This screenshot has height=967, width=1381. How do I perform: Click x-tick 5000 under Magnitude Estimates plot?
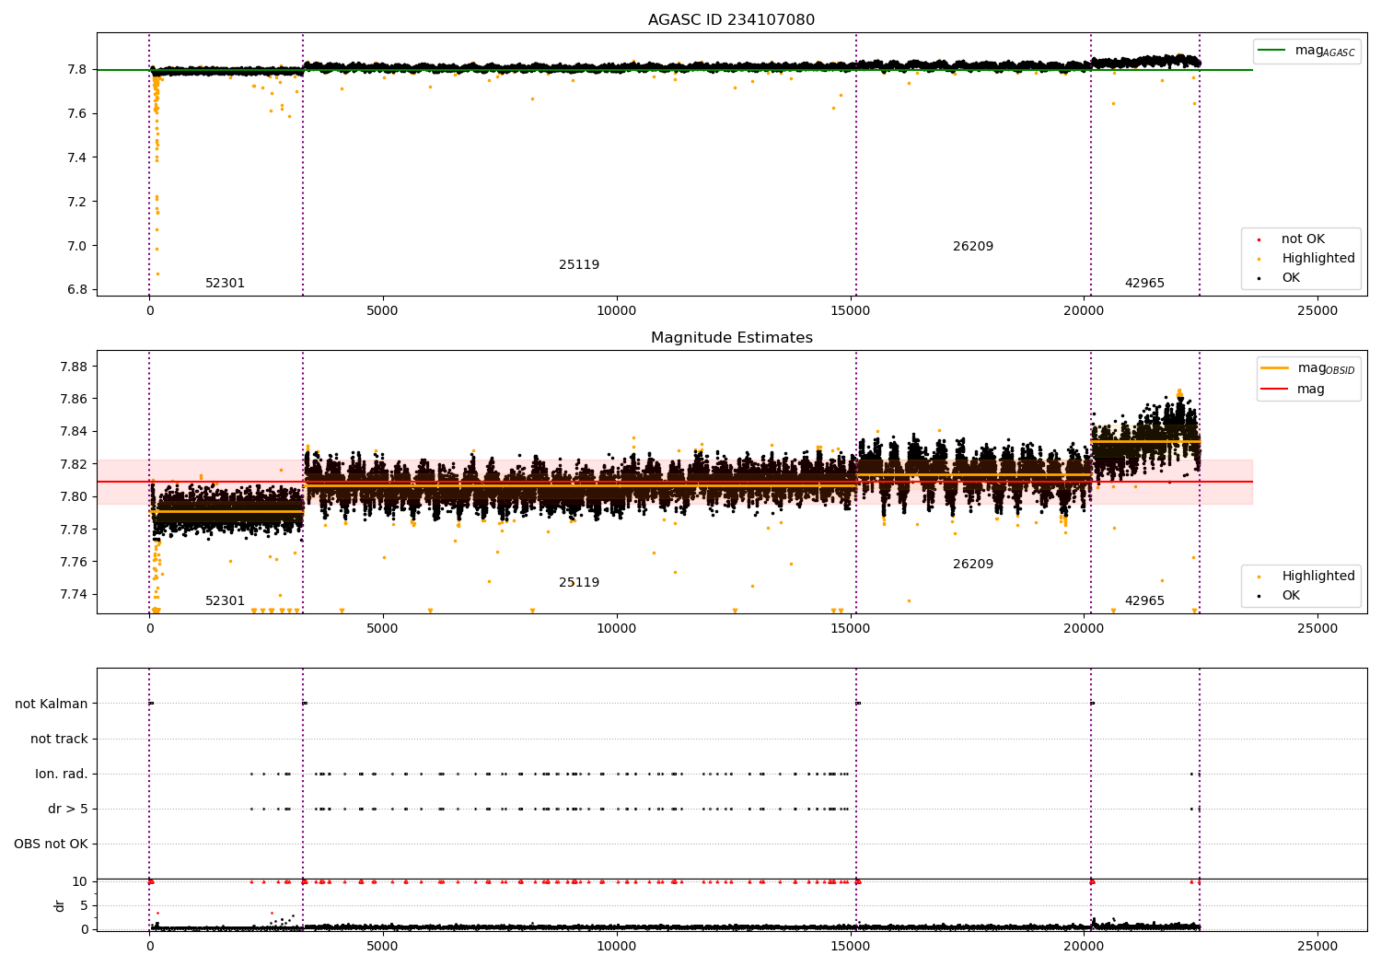point(382,629)
